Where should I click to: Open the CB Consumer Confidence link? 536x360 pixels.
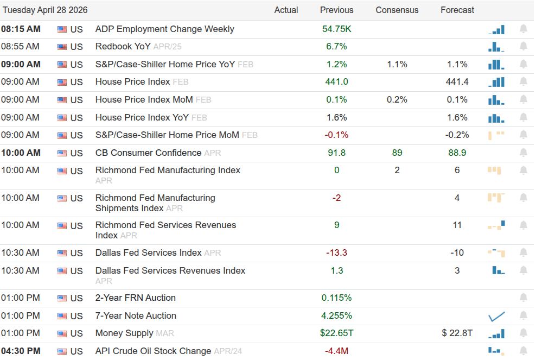pos(148,153)
